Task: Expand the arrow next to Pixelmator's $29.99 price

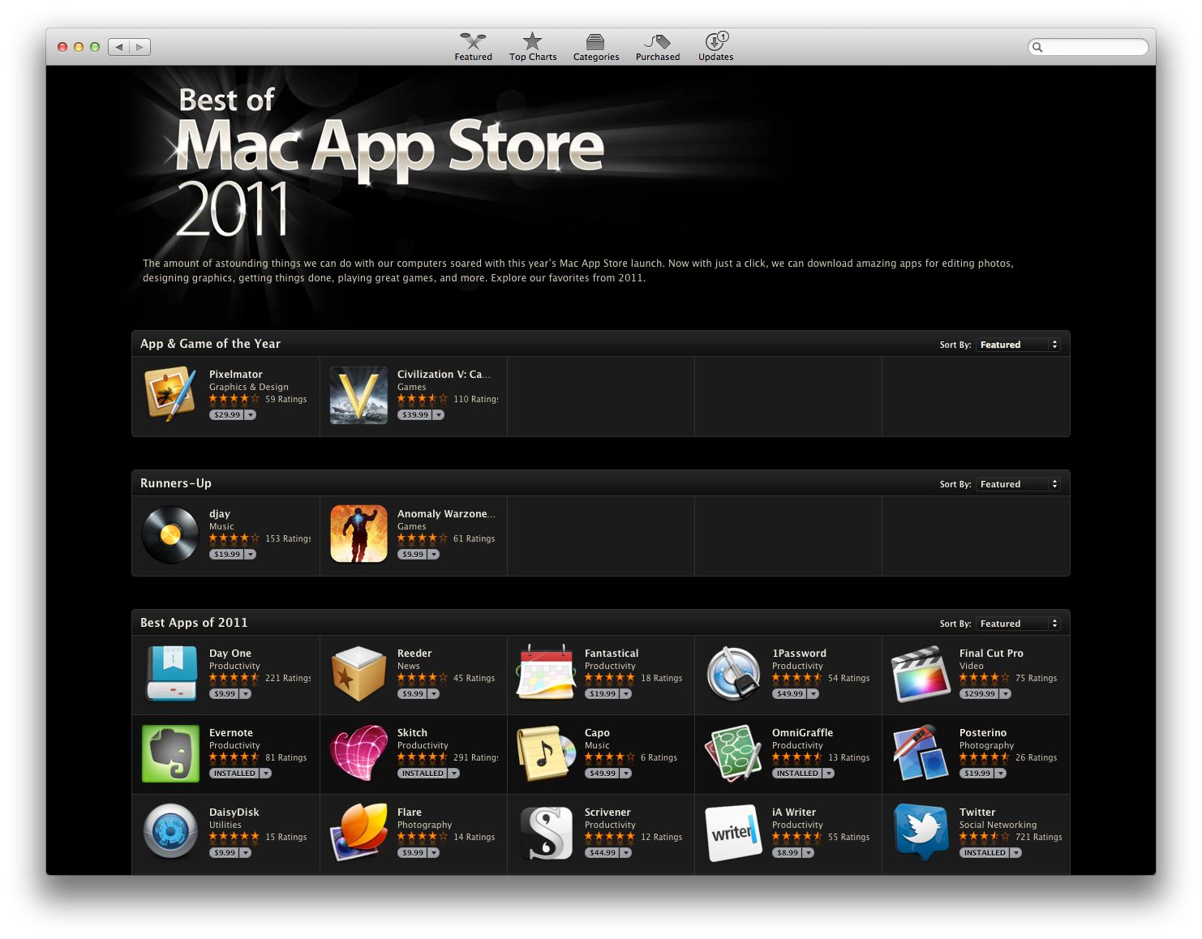Action: 251,415
